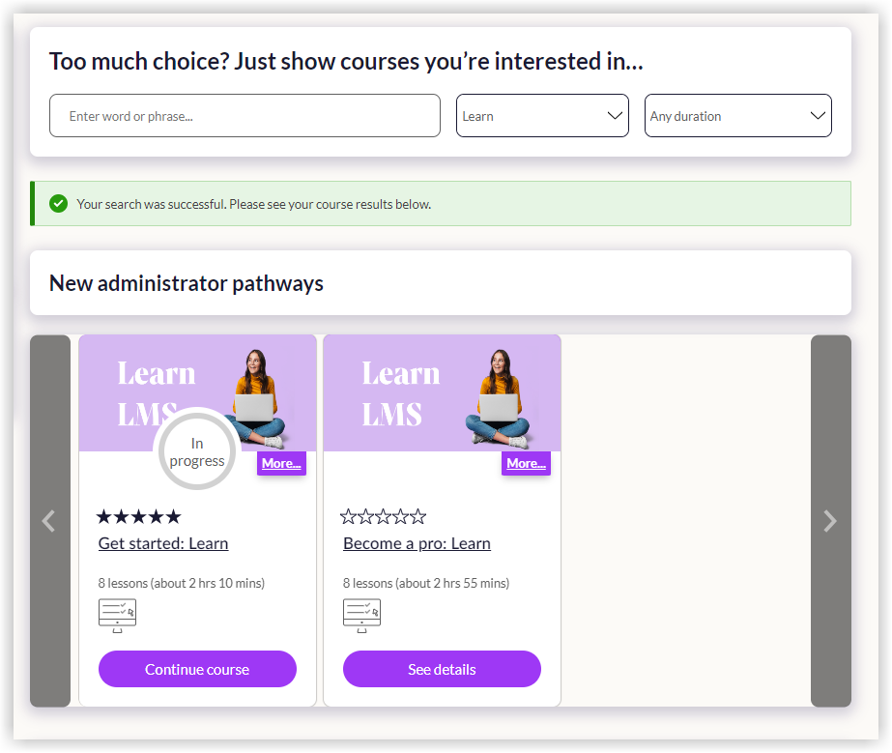Screen dimensions: 892x753
Task: Click the search word or phrase field
Action: 245,116
